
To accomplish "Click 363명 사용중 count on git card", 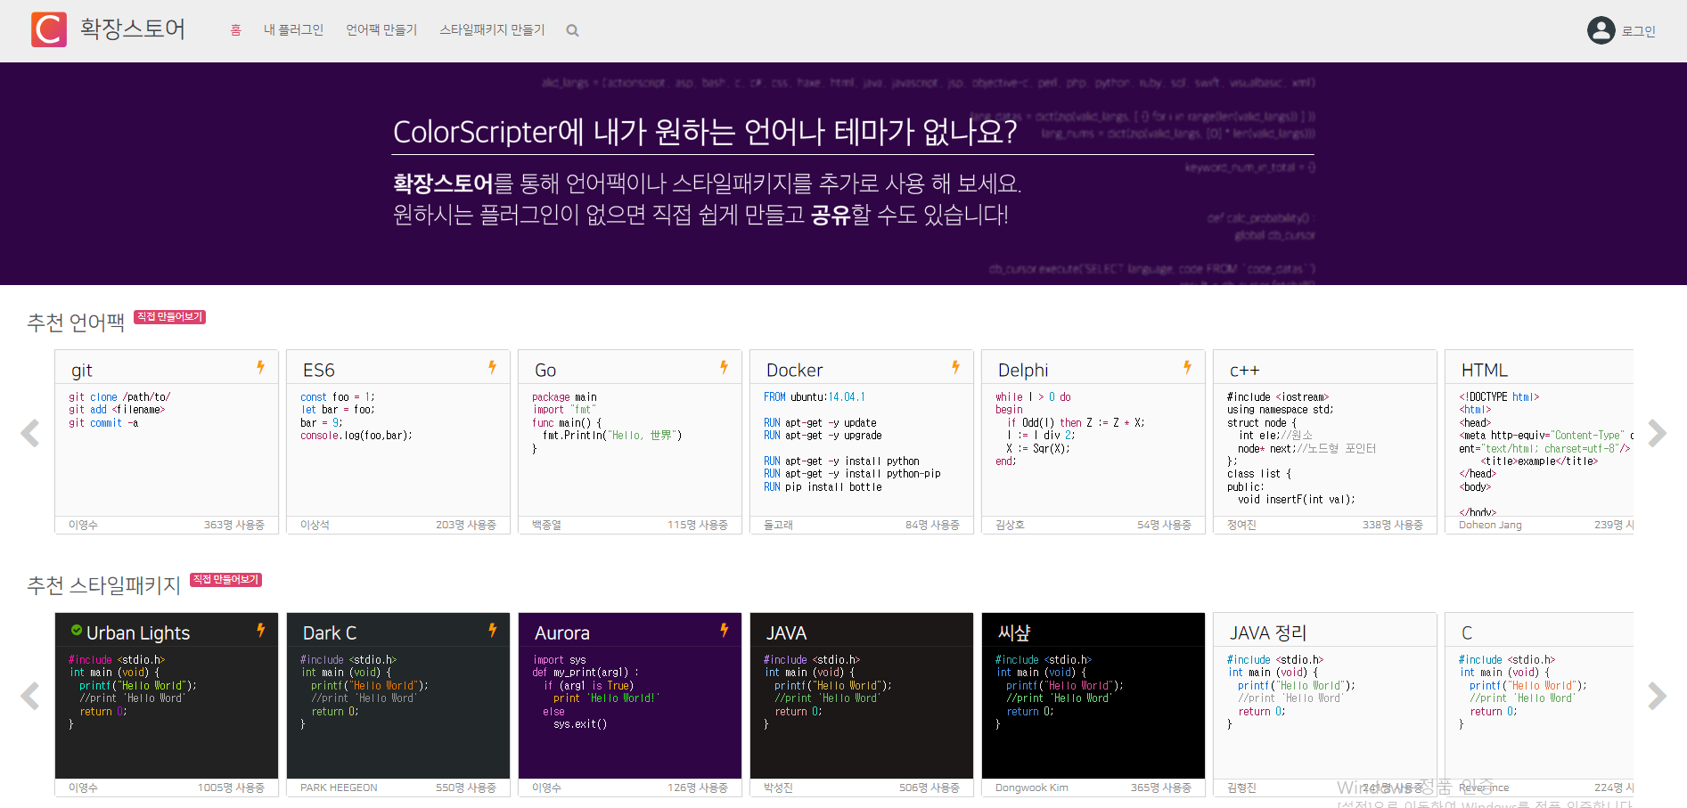I will [x=233, y=525].
